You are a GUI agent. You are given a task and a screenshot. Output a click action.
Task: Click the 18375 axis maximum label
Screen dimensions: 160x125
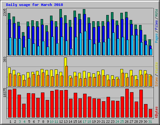(x=5, y=92)
